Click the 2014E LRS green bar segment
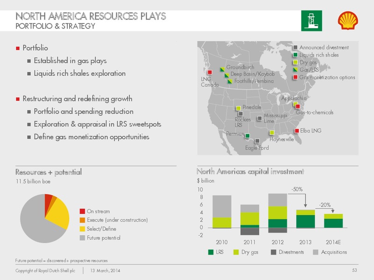Image resolution: width=374 pixels, height=280 pixels. point(333,224)
